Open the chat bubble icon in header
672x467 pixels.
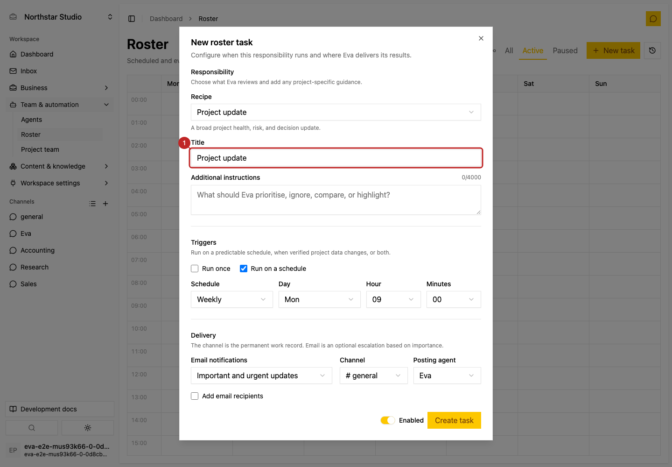click(x=653, y=19)
